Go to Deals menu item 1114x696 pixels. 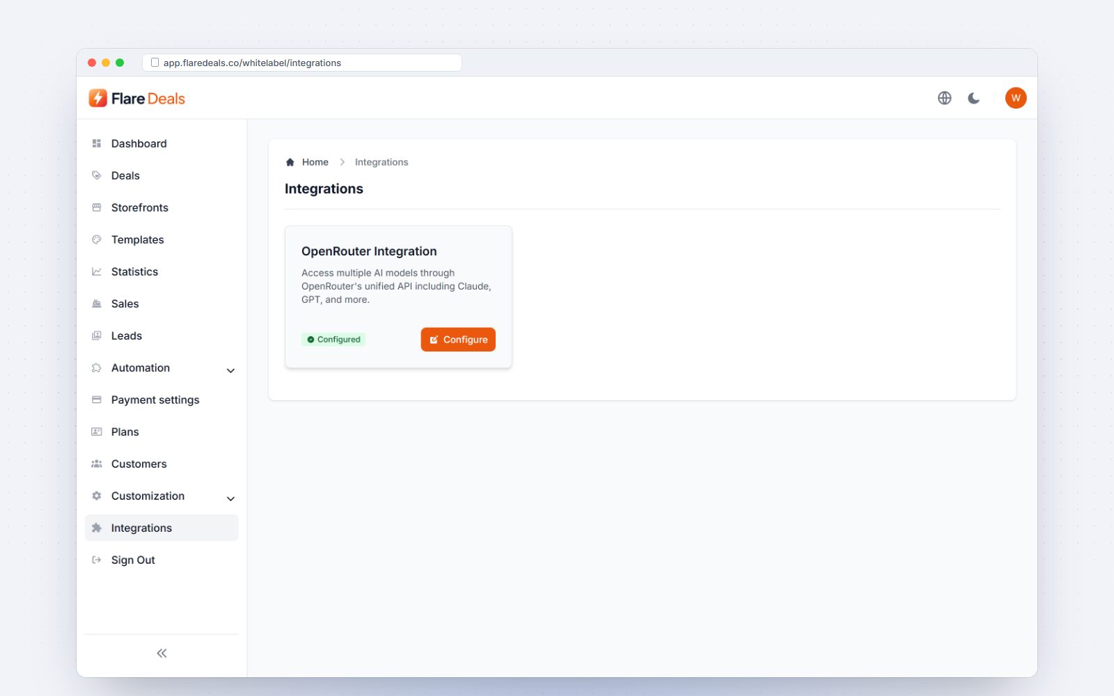click(x=162, y=175)
